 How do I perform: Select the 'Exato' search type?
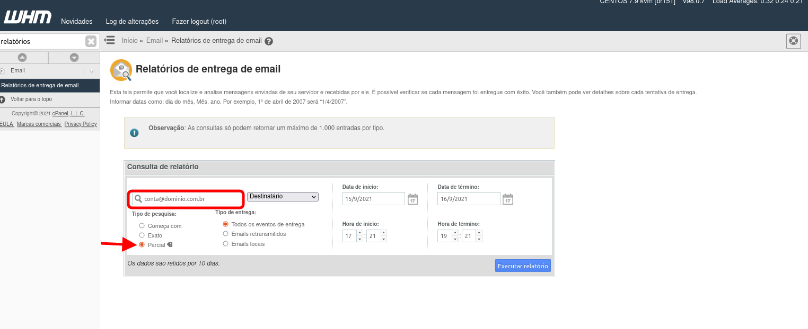pos(142,235)
